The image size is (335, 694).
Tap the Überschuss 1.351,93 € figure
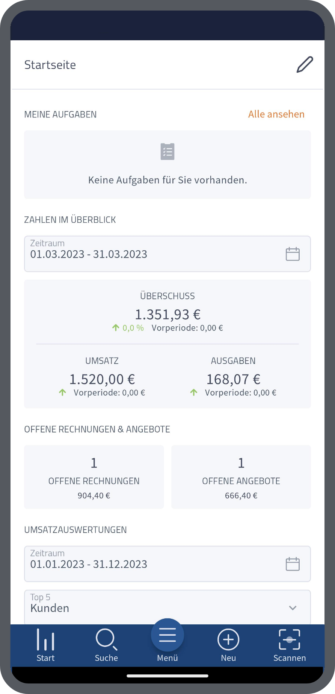[x=167, y=314]
